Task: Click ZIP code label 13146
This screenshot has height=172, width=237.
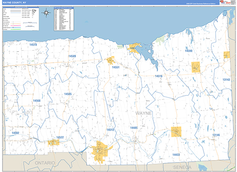Action: pos(216,135)
